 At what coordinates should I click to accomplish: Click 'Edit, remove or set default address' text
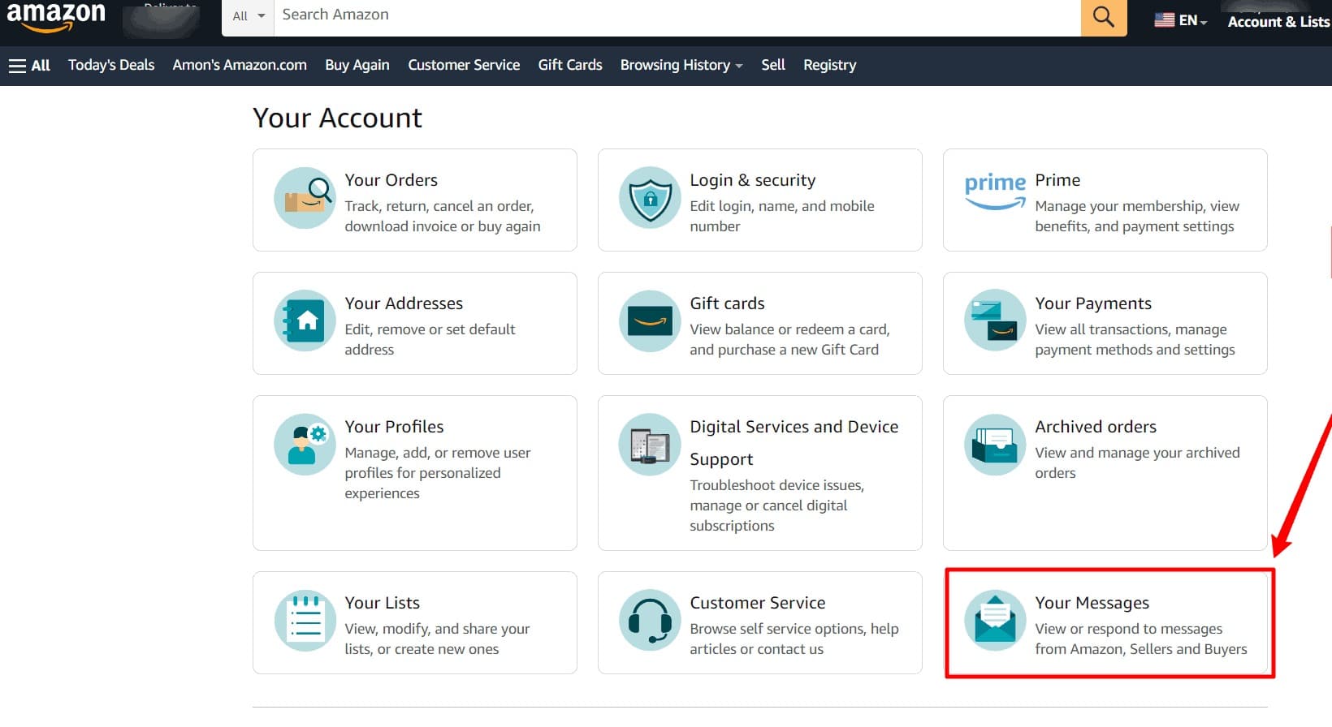[x=430, y=340]
